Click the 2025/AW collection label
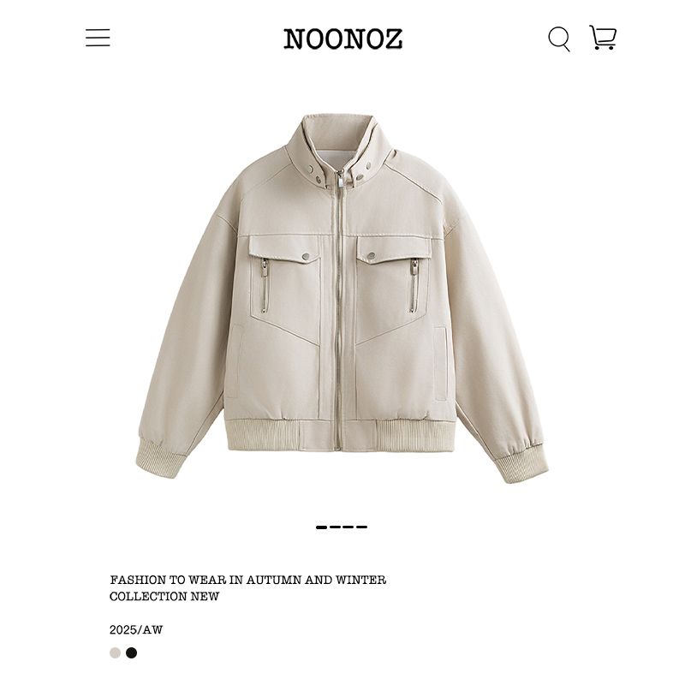This screenshot has height=685, width=685. tap(136, 630)
